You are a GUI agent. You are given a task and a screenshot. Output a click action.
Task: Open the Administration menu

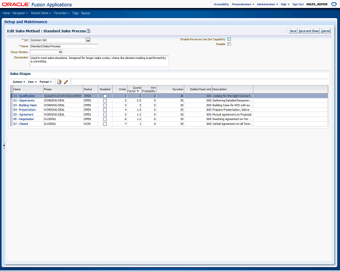pyautogui.click(x=267, y=4)
